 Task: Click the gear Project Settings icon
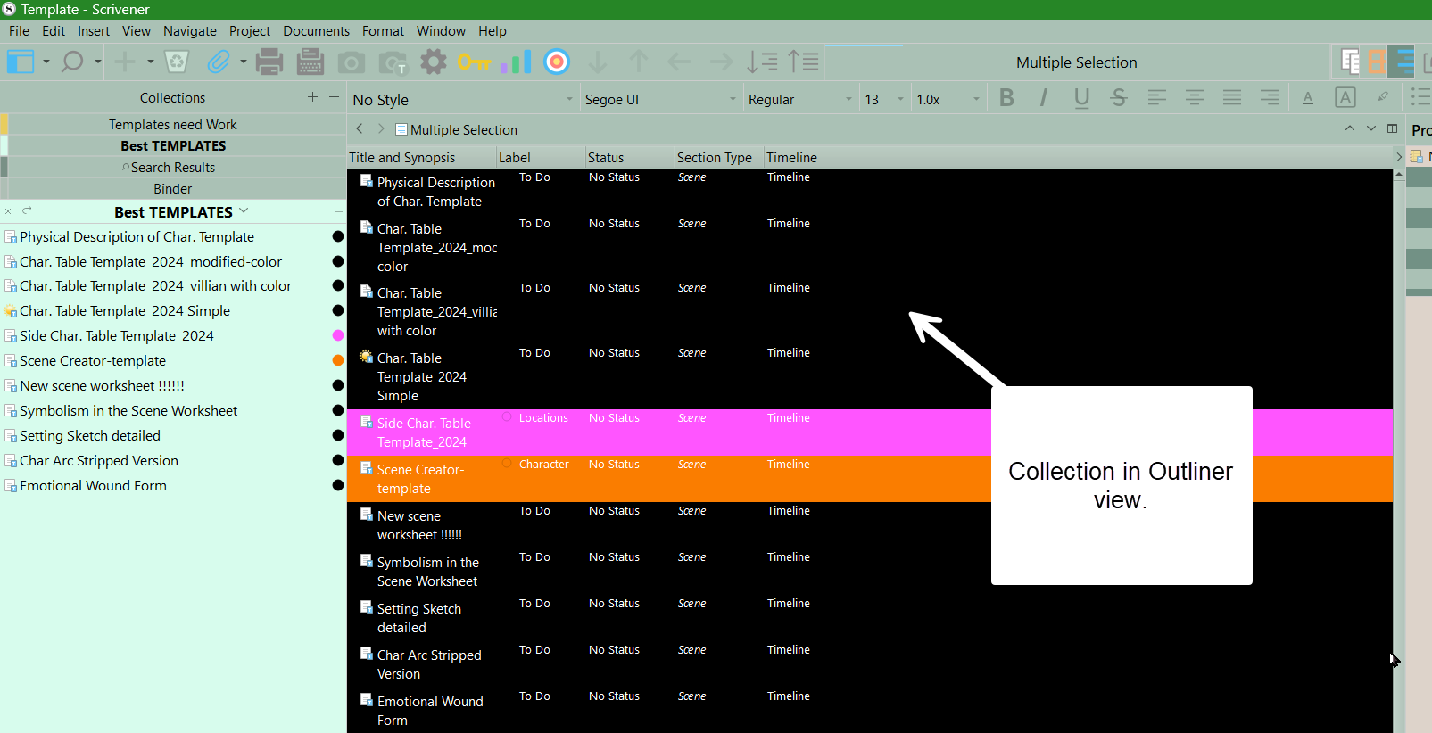coord(433,62)
